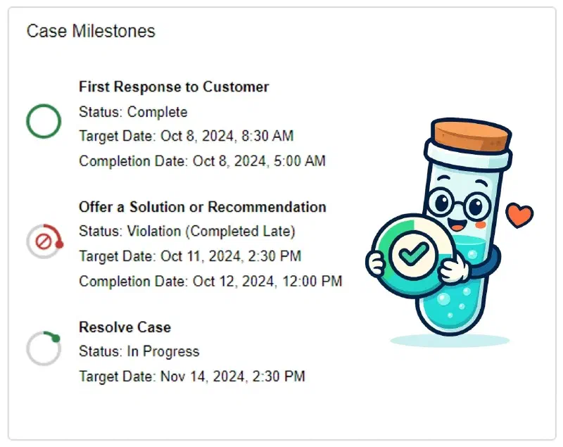Click Status: Complete text
563x447 pixels.
coord(133,112)
